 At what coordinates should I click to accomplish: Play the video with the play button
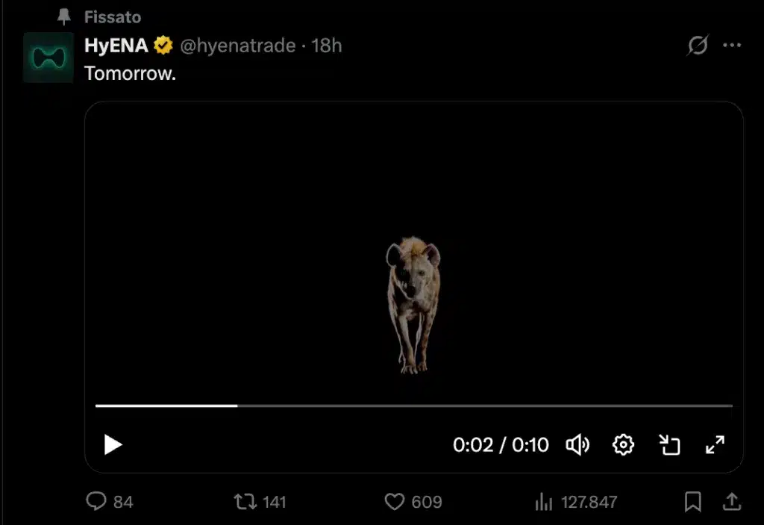click(113, 444)
